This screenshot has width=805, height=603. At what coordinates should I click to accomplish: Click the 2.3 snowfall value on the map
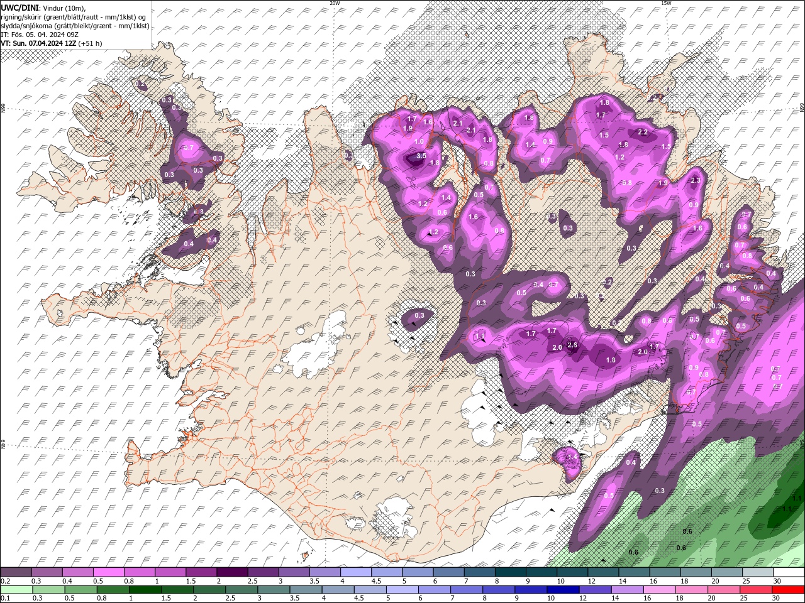(695, 180)
